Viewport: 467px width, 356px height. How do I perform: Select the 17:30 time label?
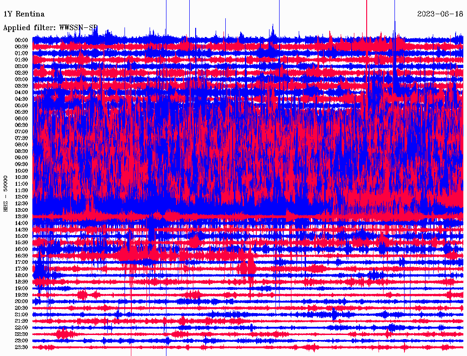tap(21, 269)
